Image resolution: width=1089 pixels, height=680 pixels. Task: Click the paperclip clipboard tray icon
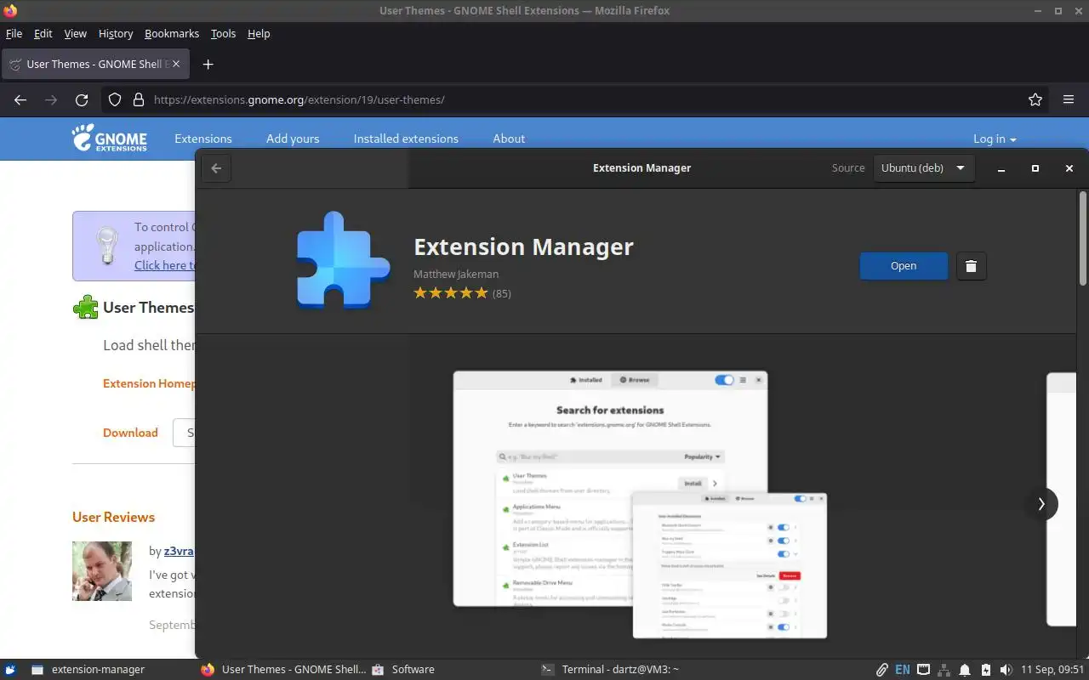pyautogui.click(x=882, y=670)
